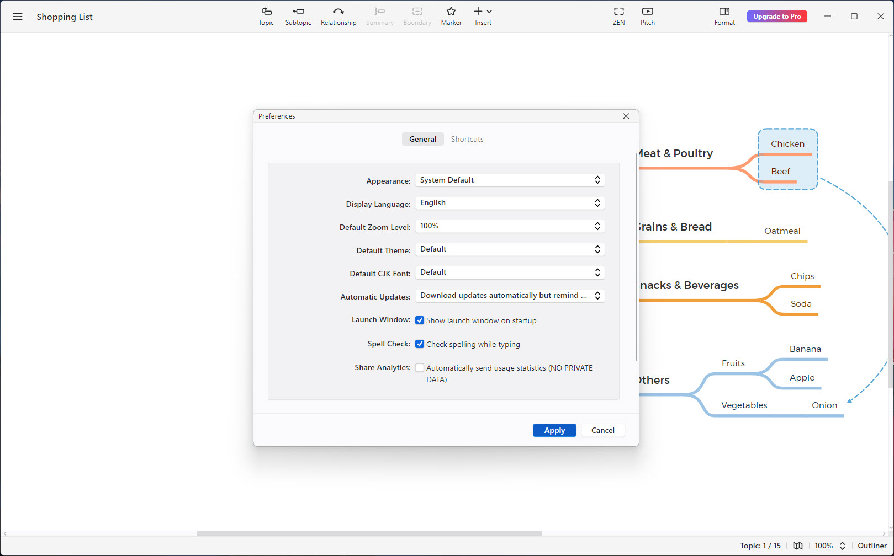The image size is (894, 556).
Task: Click the Shopping List title
Action: pyautogui.click(x=65, y=17)
